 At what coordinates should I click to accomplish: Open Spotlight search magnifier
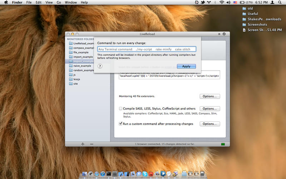pos(280,3)
